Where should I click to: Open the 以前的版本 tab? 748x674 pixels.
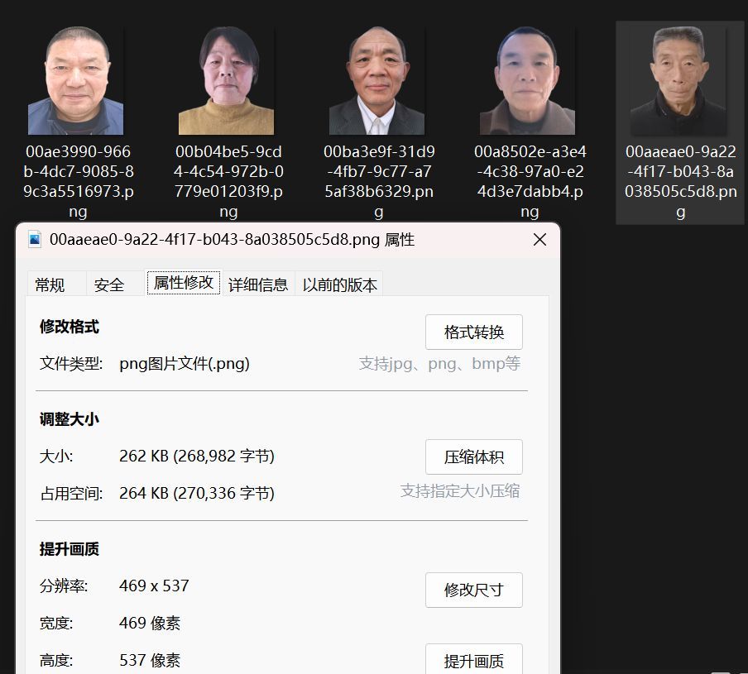click(x=339, y=284)
